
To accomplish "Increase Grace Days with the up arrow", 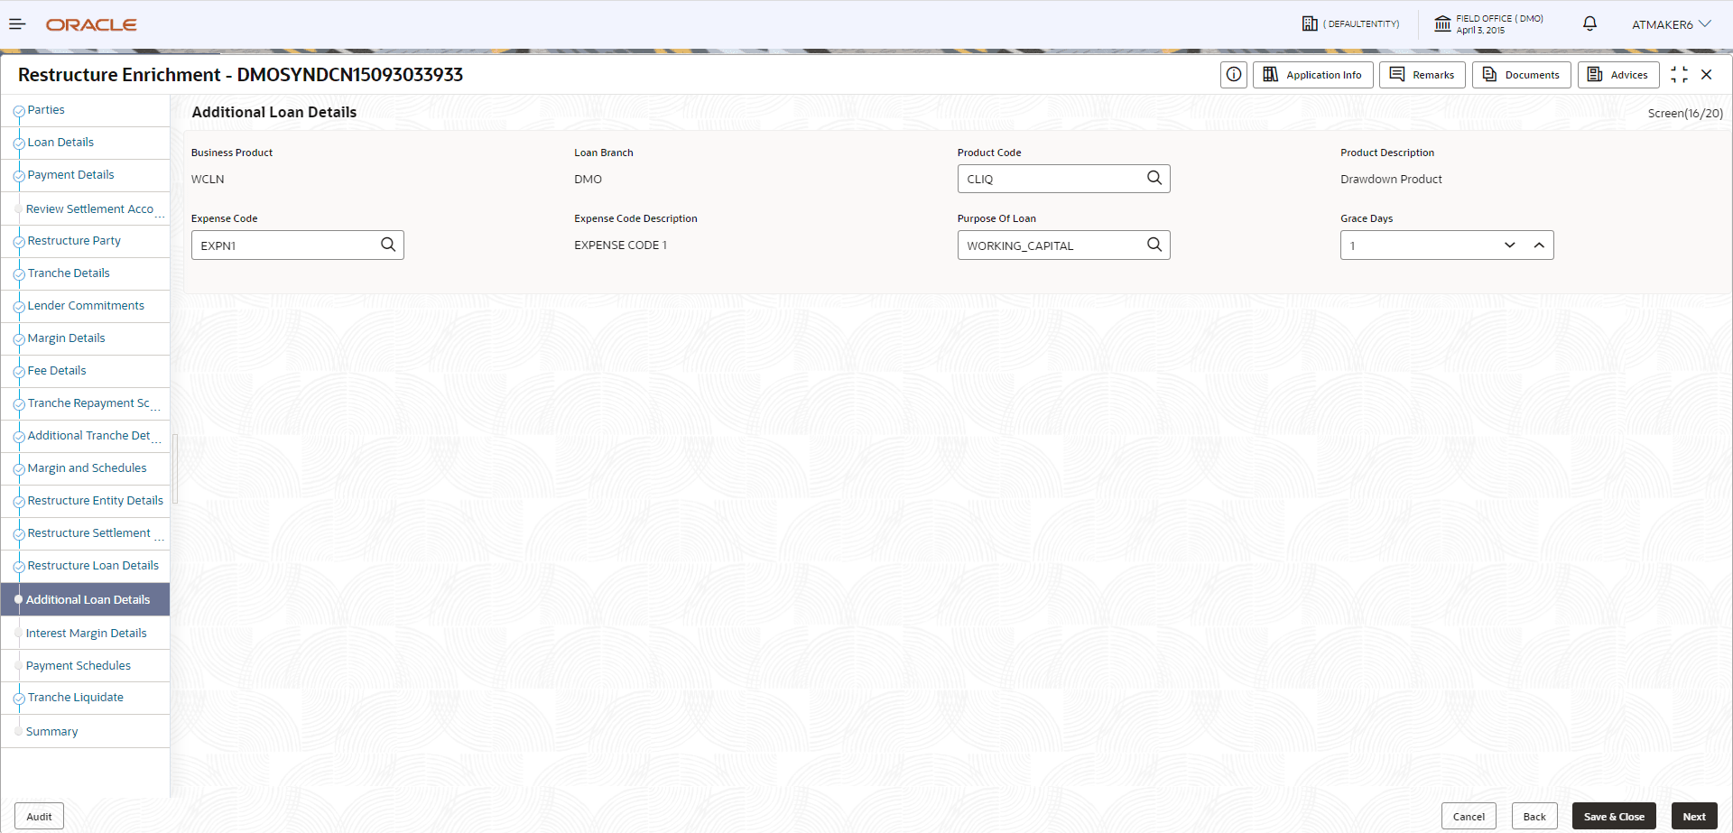I will tap(1539, 245).
